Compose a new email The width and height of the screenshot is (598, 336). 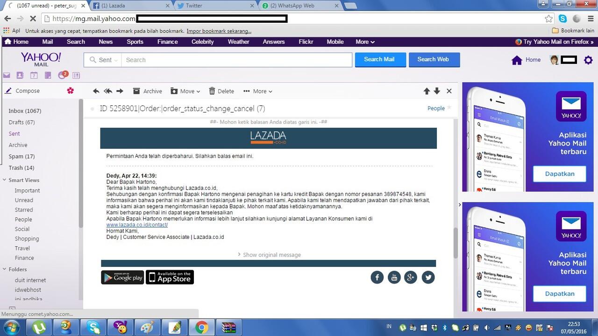pyautogui.click(x=22, y=91)
